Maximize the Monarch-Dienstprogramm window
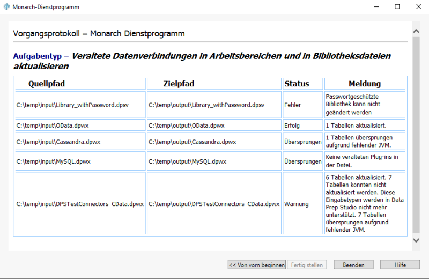Image resolution: width=429 pixels, height=279 pixels. tap(397, 7)
